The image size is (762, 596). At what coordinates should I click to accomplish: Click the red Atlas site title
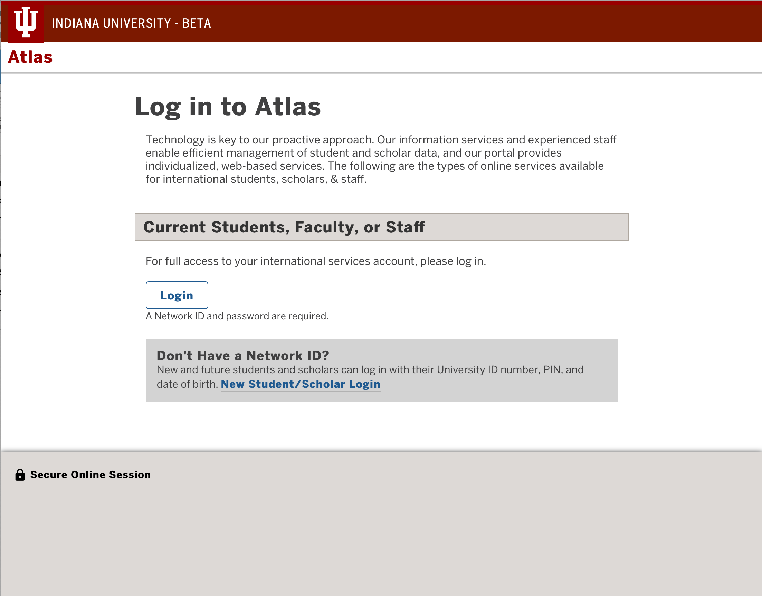(30, 57)
